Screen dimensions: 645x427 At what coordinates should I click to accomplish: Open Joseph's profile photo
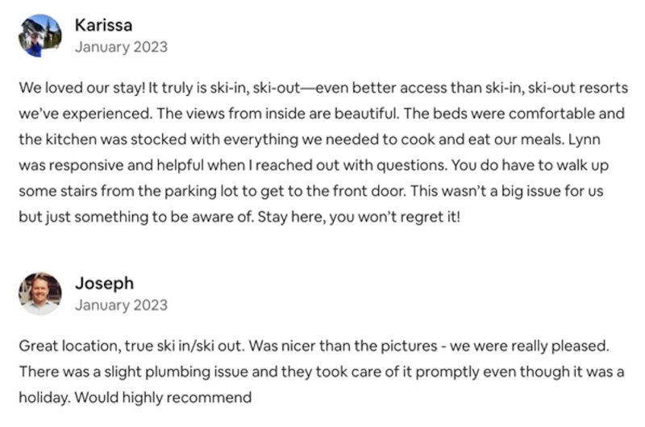click(x=40, y=293)
